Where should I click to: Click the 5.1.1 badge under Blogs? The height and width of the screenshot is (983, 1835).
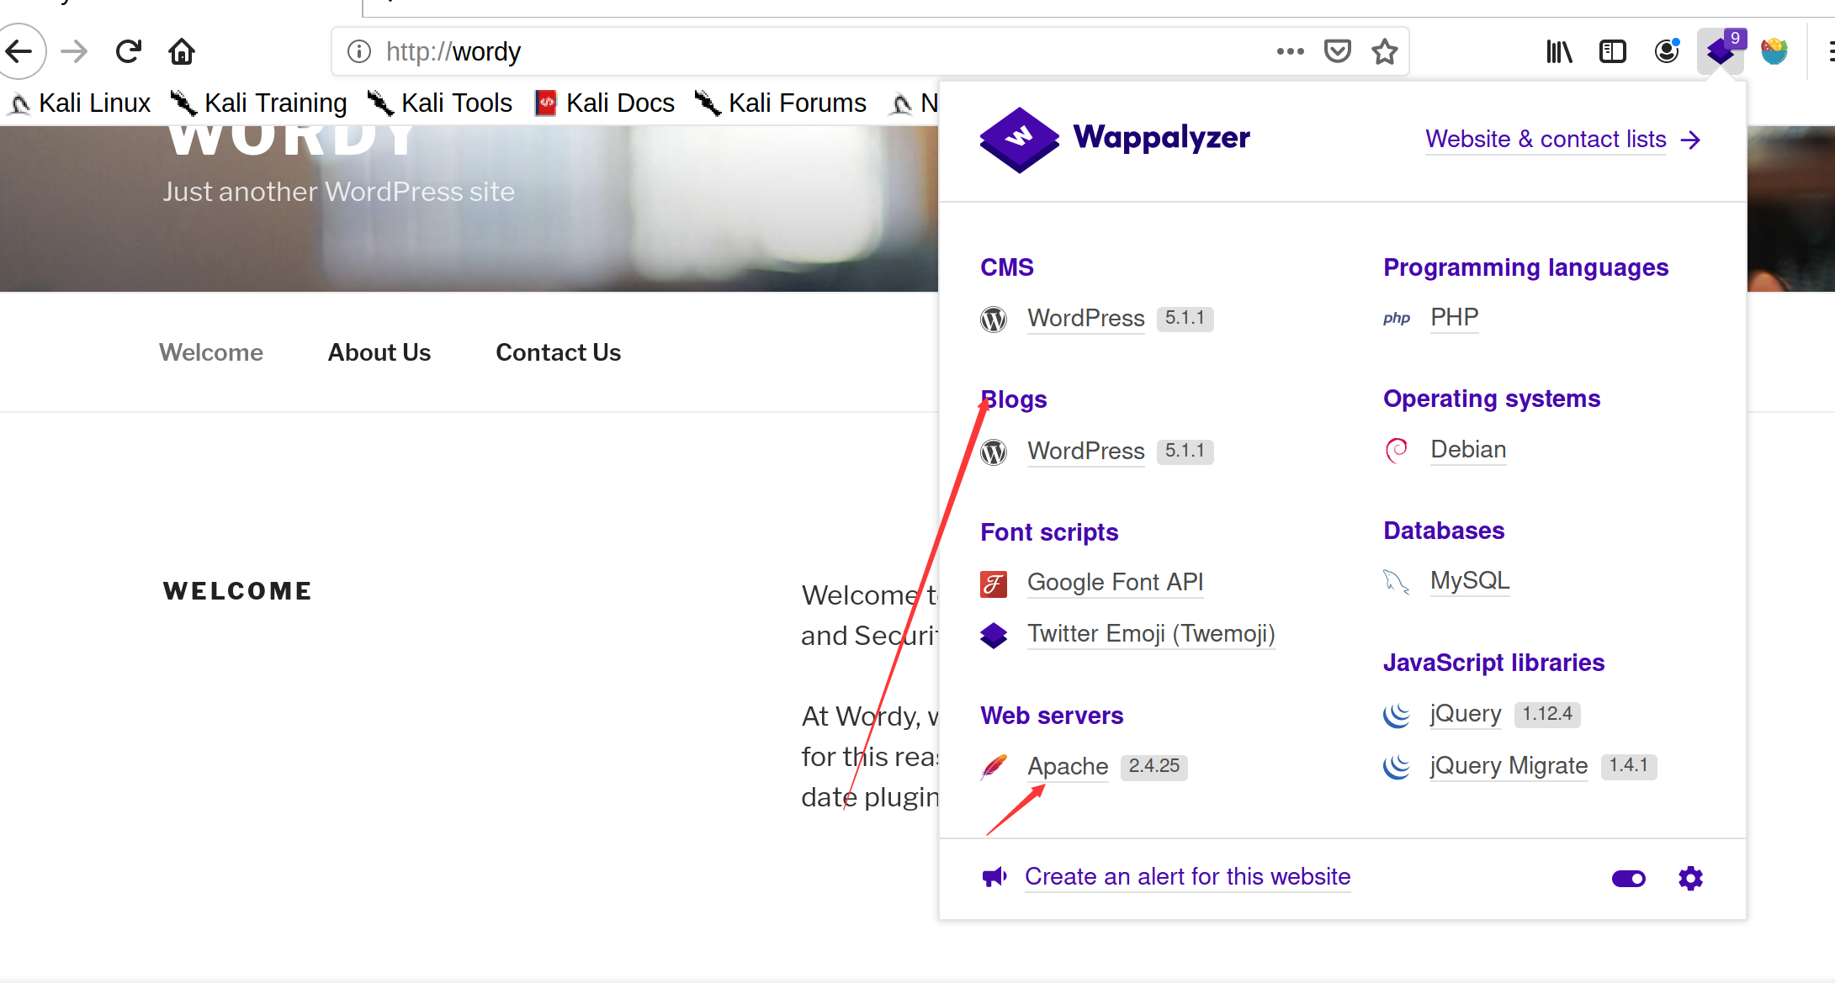(x=1185, y=452)
